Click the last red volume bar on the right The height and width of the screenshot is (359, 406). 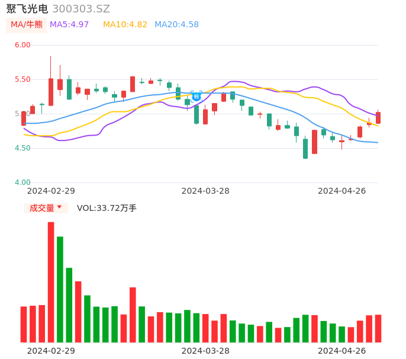[378, 328]
